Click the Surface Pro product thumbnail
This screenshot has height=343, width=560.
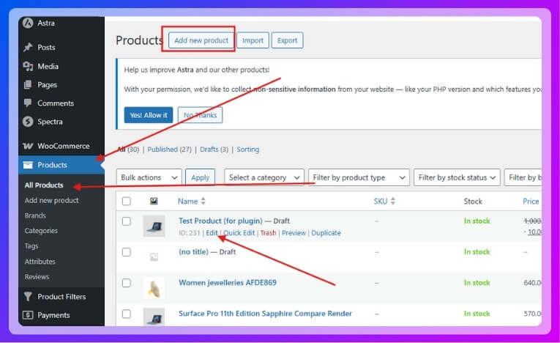click(154, 317)
